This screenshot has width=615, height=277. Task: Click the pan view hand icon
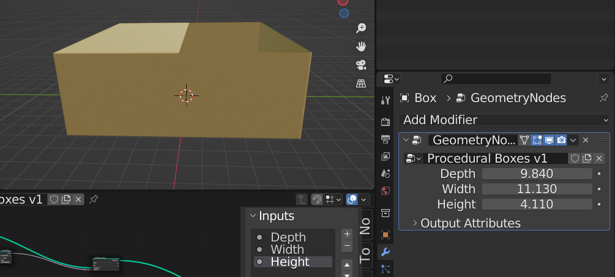coord(361,47)
